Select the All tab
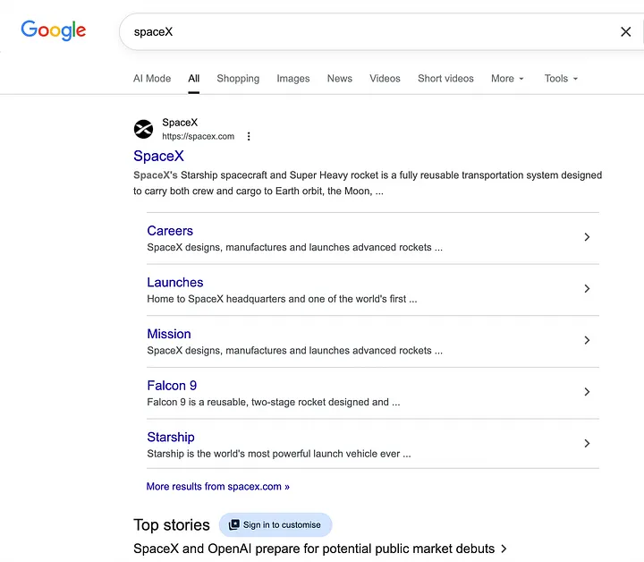The width and height of the screenshot is (644, 562). 194,79
